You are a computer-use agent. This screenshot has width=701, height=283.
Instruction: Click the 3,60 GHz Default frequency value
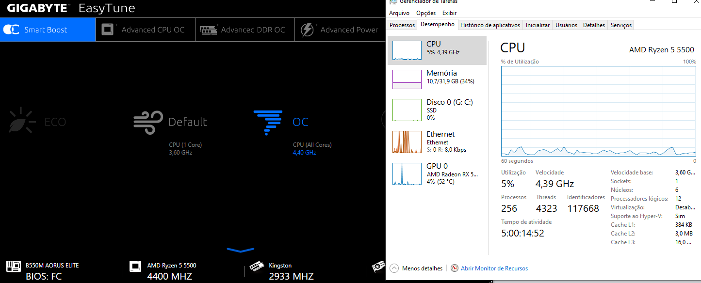[x=180, y=153]
